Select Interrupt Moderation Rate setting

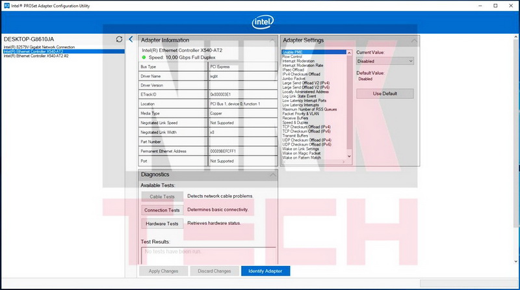pyautogui.click(x=302, y=66)
